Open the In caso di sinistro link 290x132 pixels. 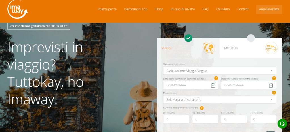click(183, 9)
